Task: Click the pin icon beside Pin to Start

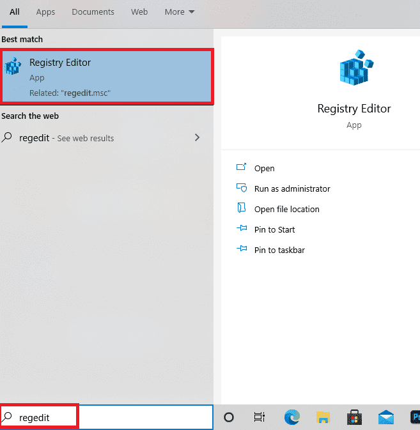Action: [242, 228]
